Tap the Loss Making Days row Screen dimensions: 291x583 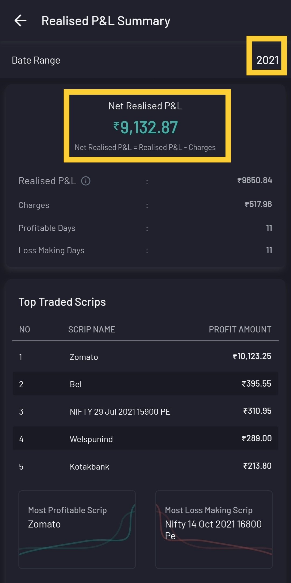pos(145,251)
